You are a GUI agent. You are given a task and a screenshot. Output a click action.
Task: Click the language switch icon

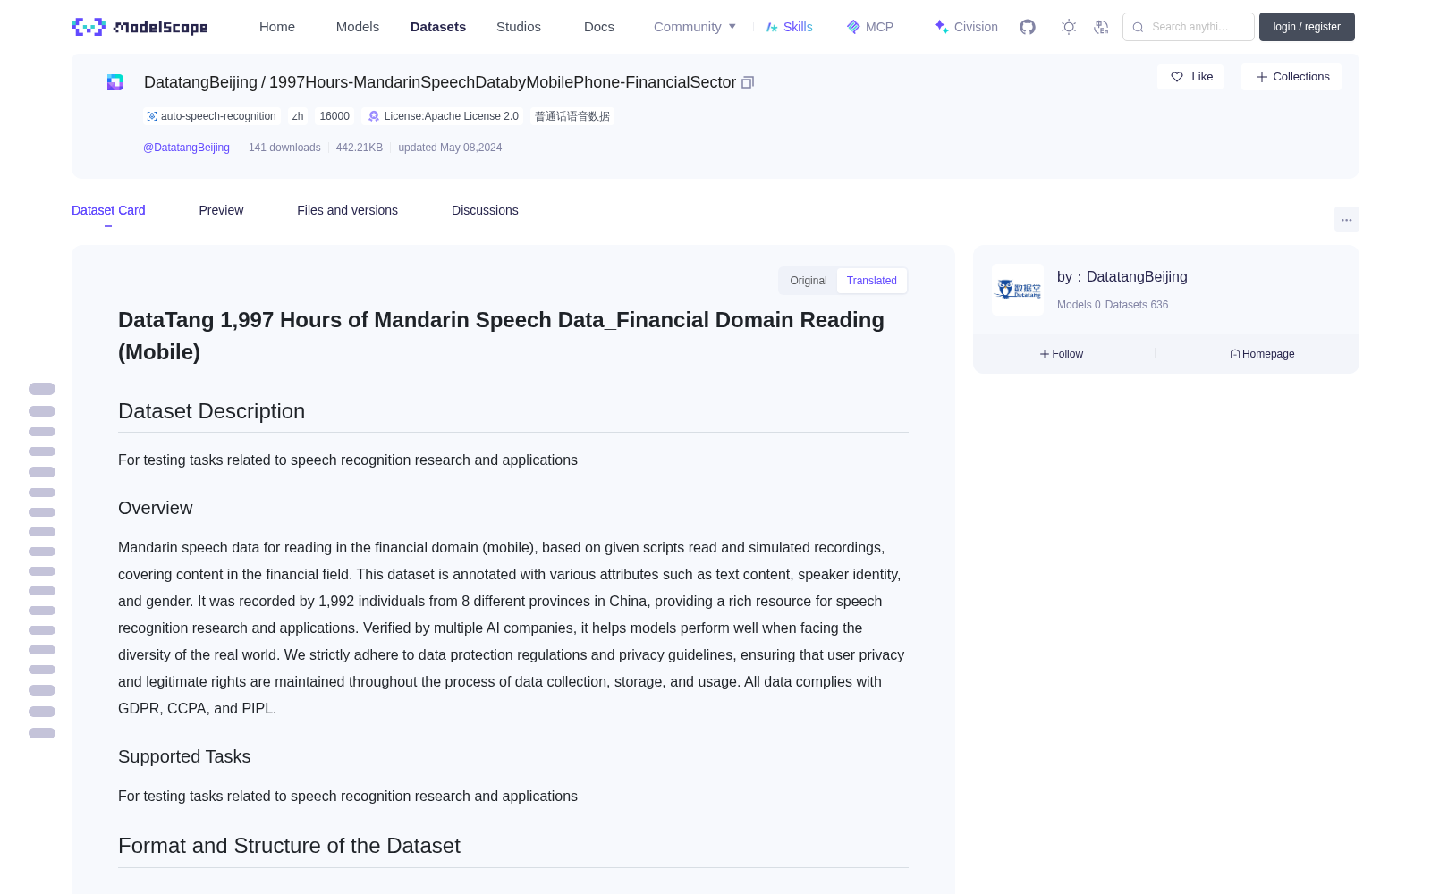point(1101,27)
